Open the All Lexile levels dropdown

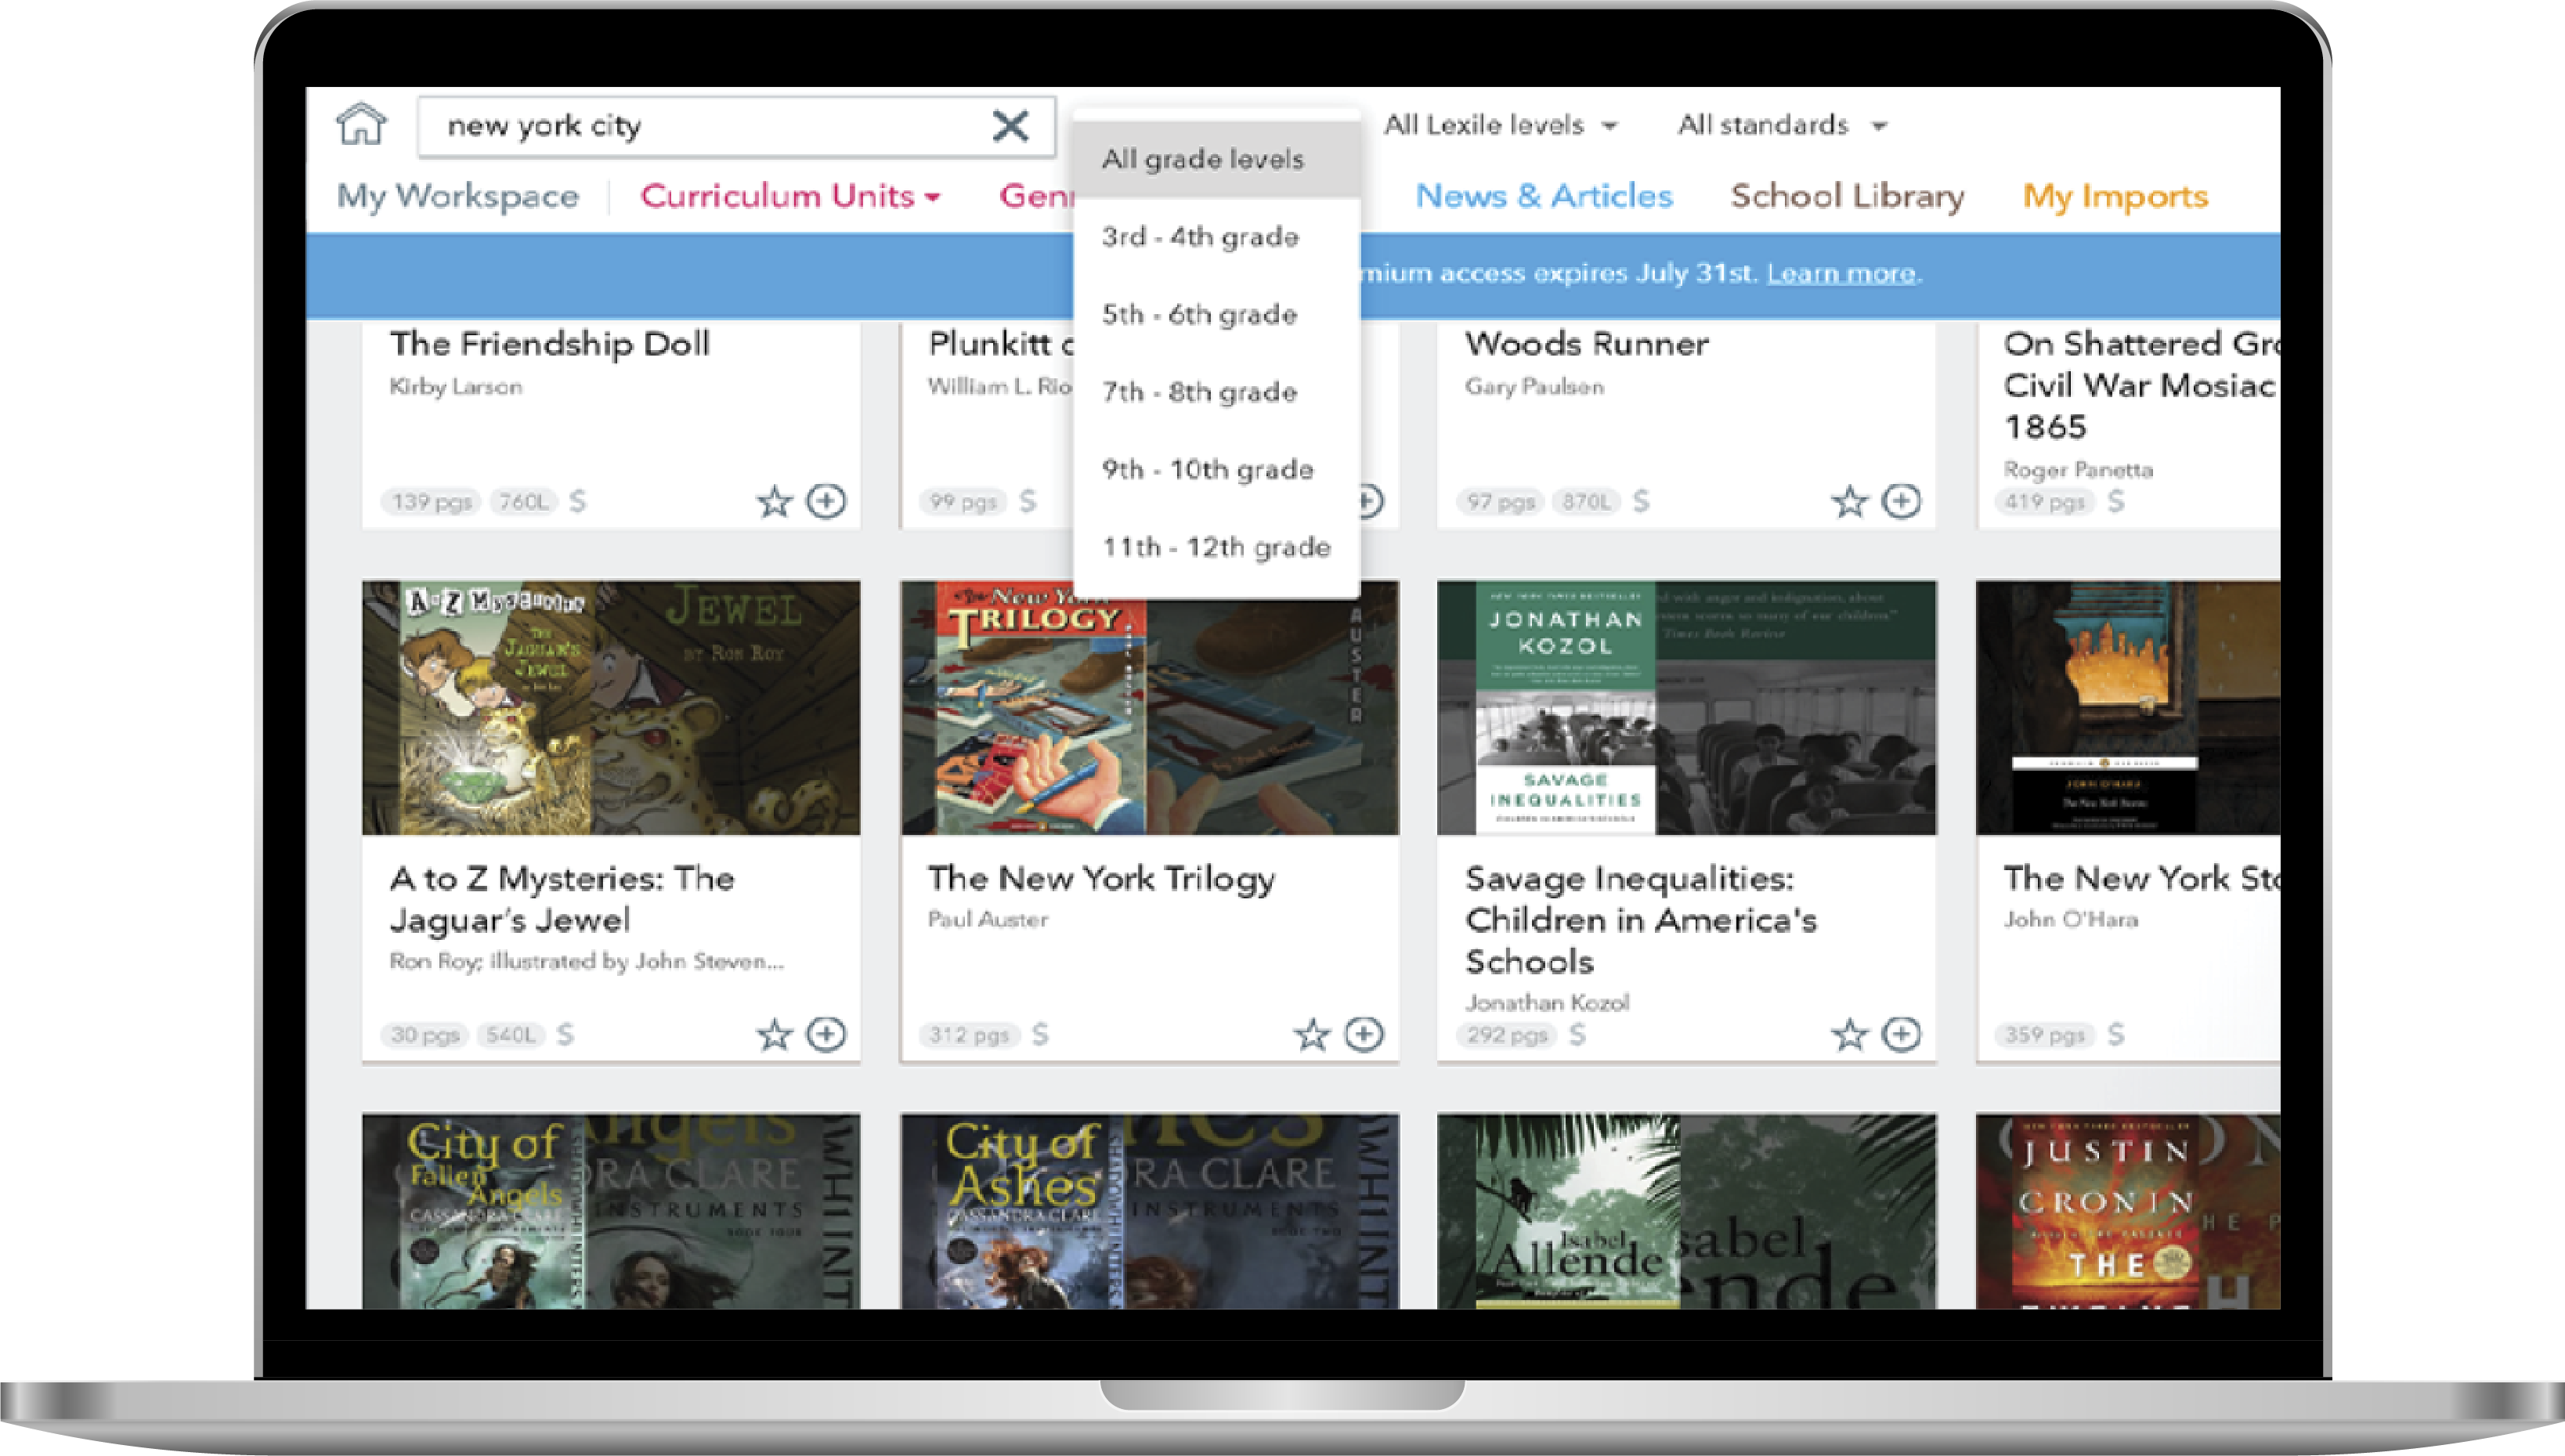tap(1501, 125)
